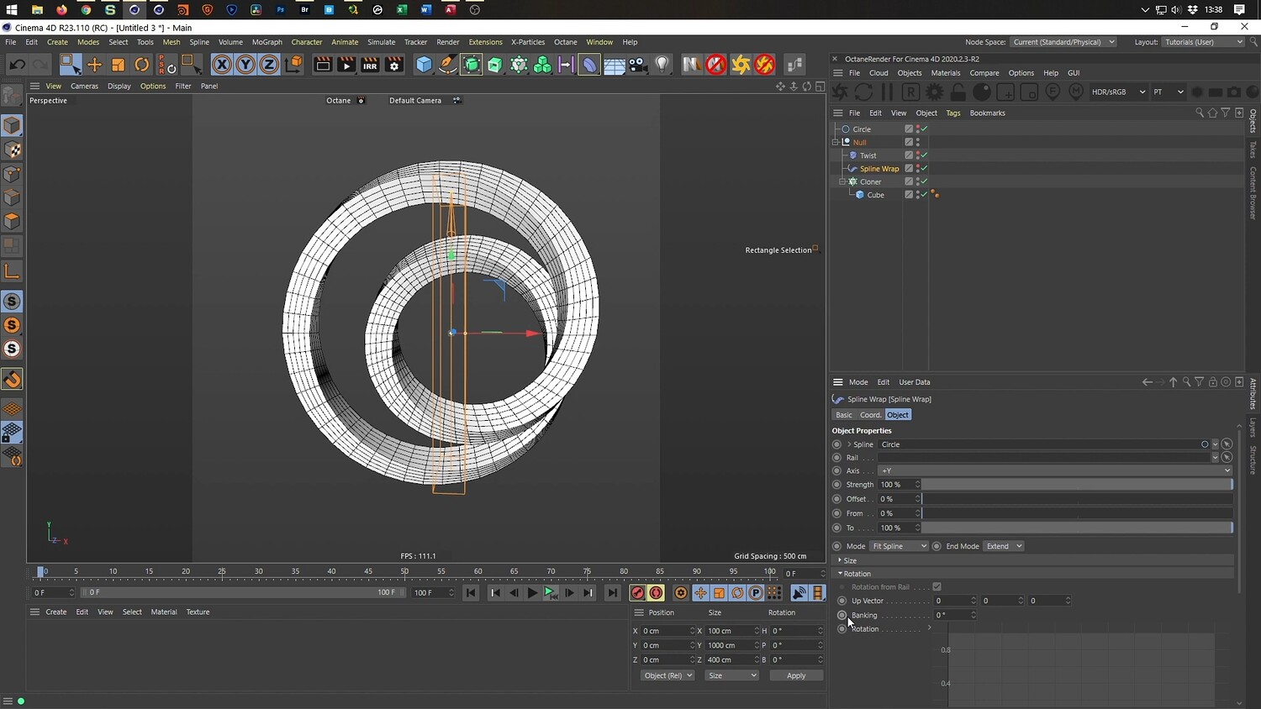The height and width of the screenshot is (709, 1261).
Task: Select the Rotate tool in top toolbar
Action: (142, 65)
